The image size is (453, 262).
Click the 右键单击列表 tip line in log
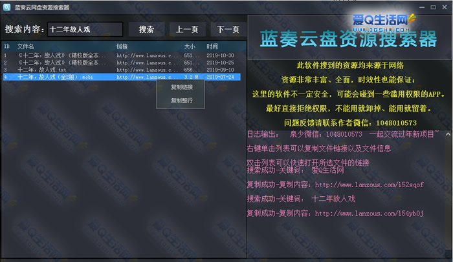[318, 148]
